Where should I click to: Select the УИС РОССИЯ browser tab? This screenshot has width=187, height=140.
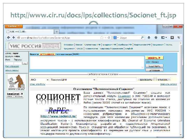point(30,32)
